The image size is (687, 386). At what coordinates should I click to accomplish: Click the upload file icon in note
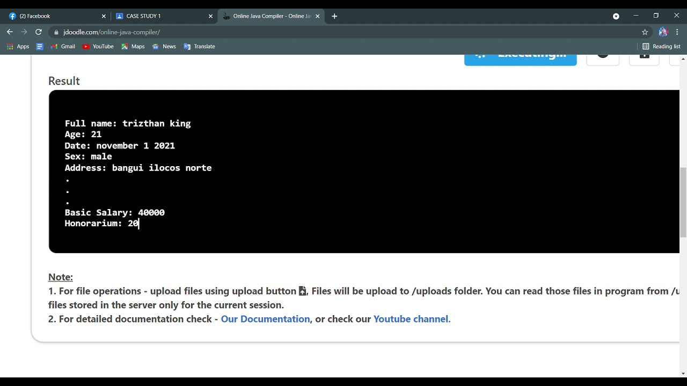(x=302, y=291)
